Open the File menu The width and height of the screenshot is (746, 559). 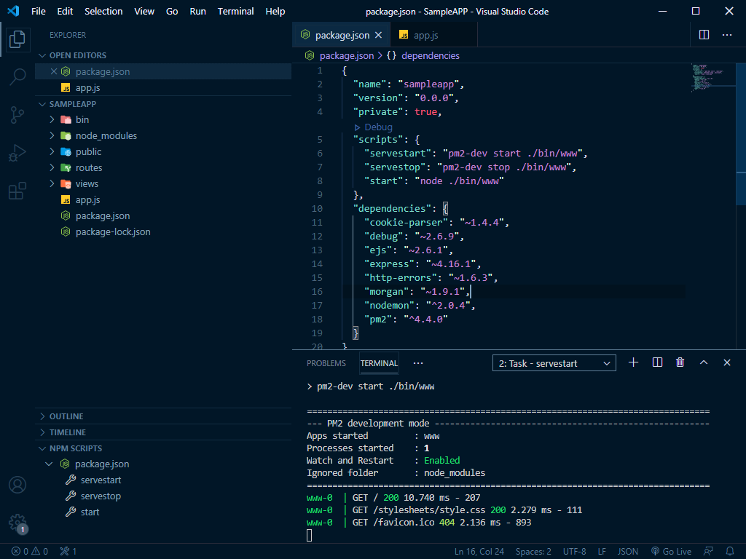(x=39, y=12)
